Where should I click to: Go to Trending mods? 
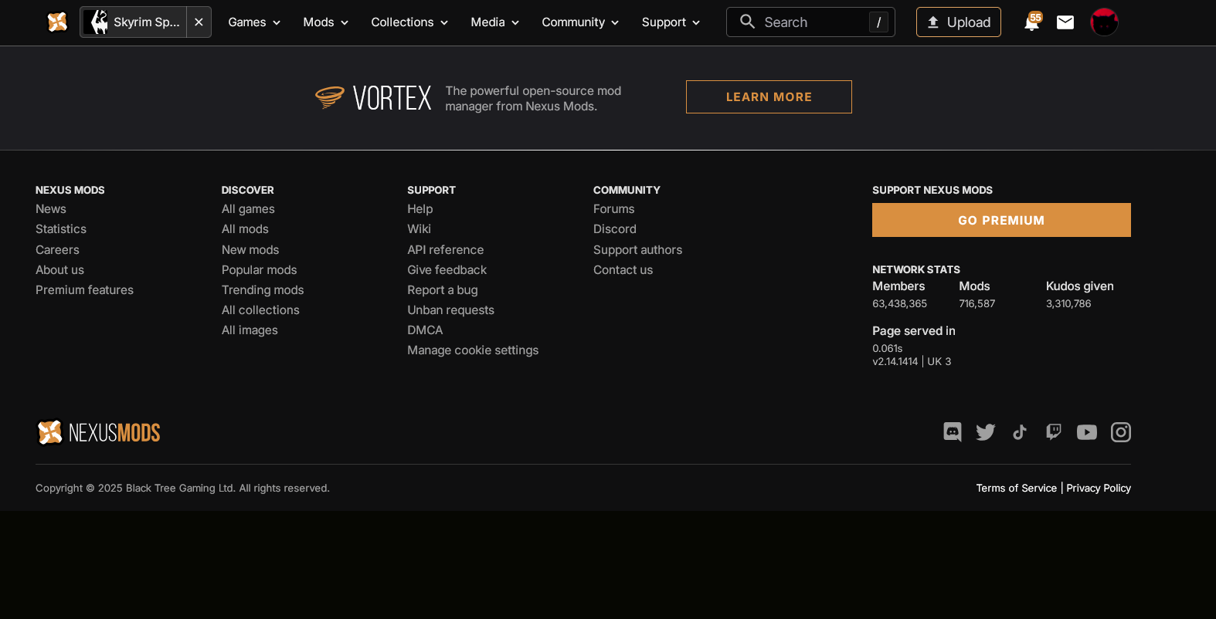click(263, 290)
